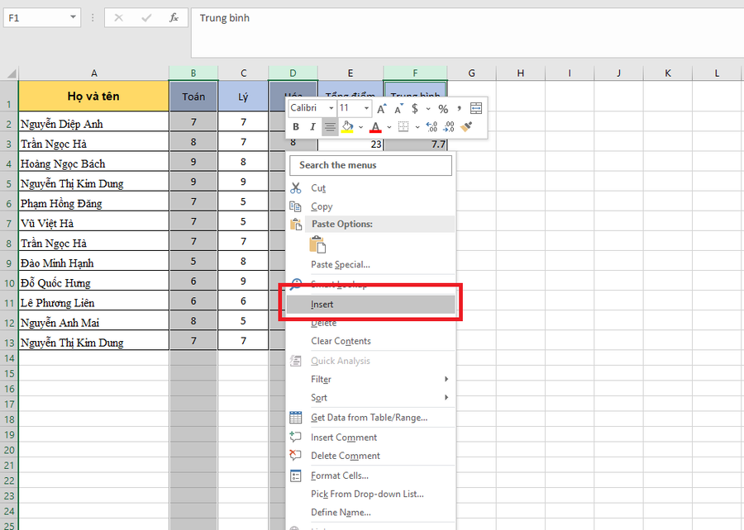
Task: Expand the font color dropdown arrow
Action: (389, 127)
